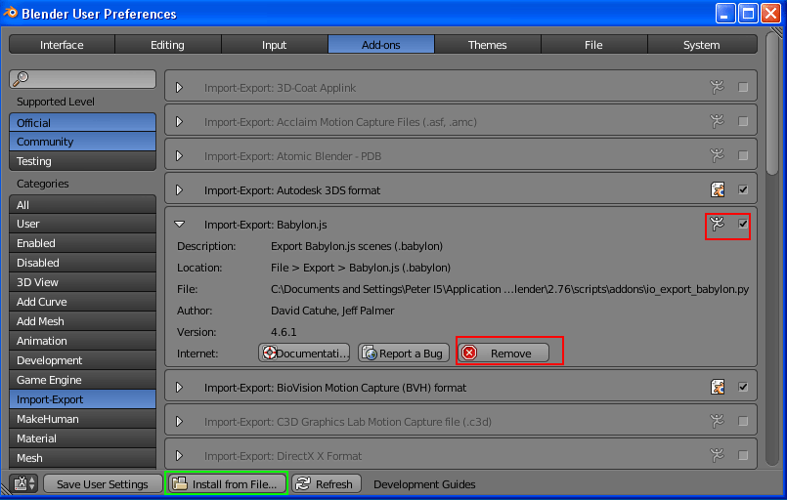
Task: Click the official Blender icon on Autodesk 3DS row
Action: pyautogui.click(x=718, y=190)
